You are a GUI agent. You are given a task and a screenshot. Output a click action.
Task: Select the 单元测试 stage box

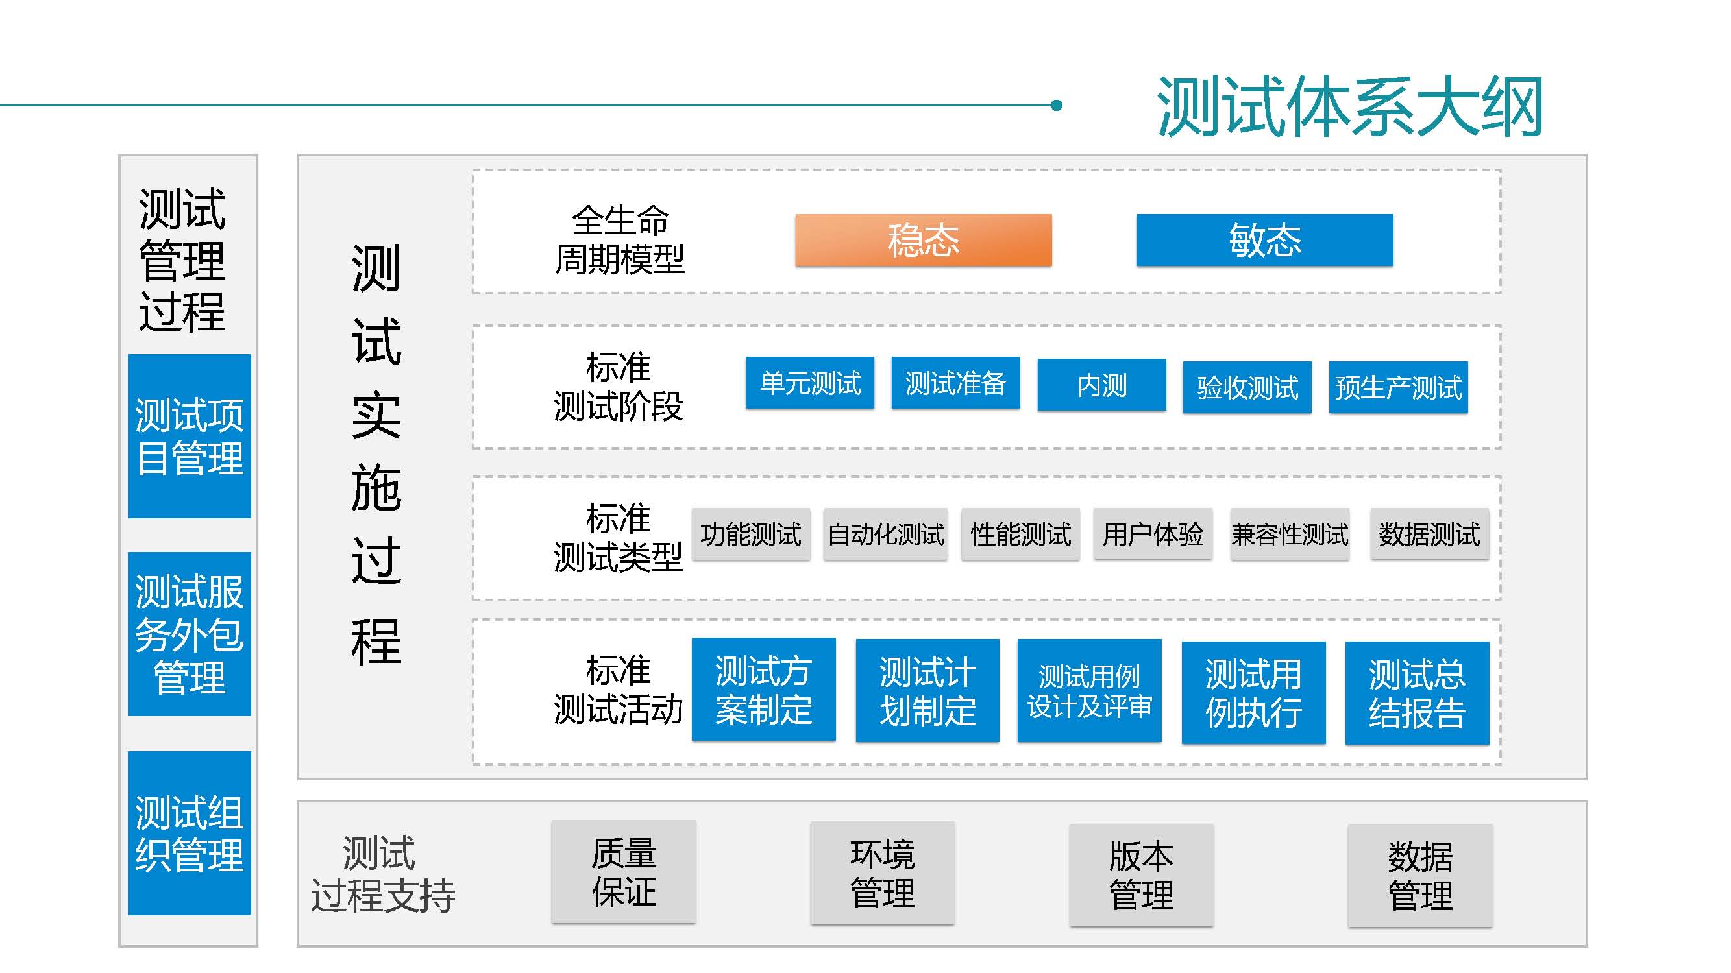tap(810, 383)
